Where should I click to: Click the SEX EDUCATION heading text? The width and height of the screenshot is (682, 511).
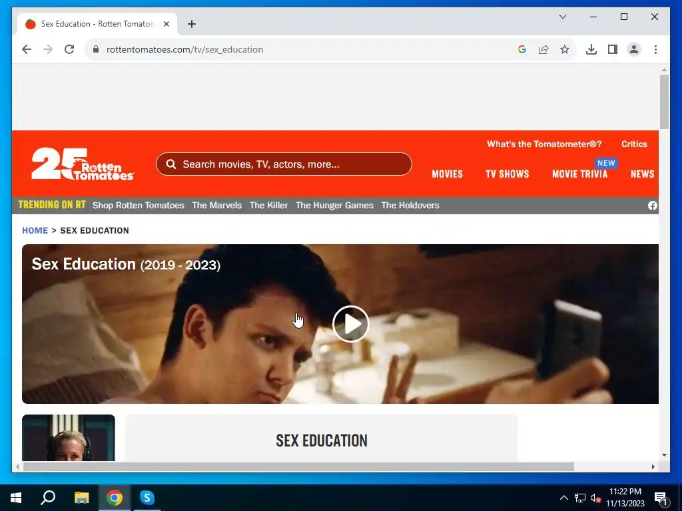tap(322, 440)
